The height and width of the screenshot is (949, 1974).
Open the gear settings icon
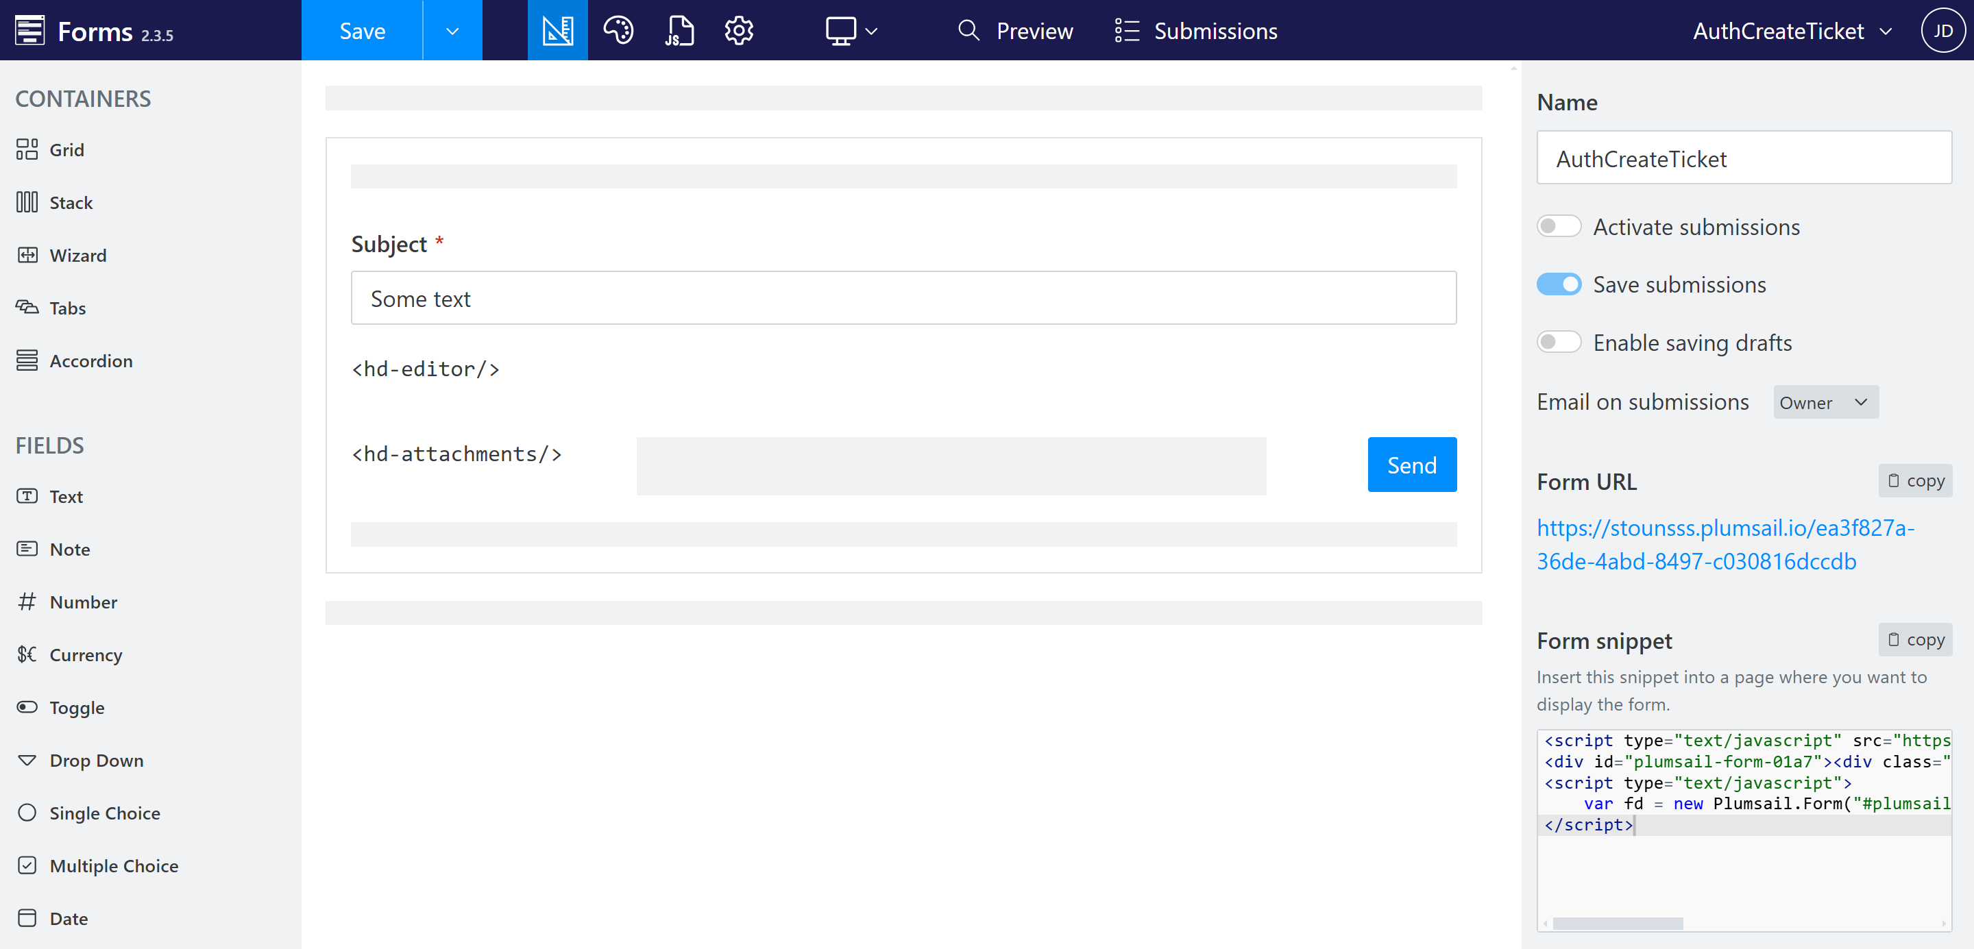[x=739, y=31]
